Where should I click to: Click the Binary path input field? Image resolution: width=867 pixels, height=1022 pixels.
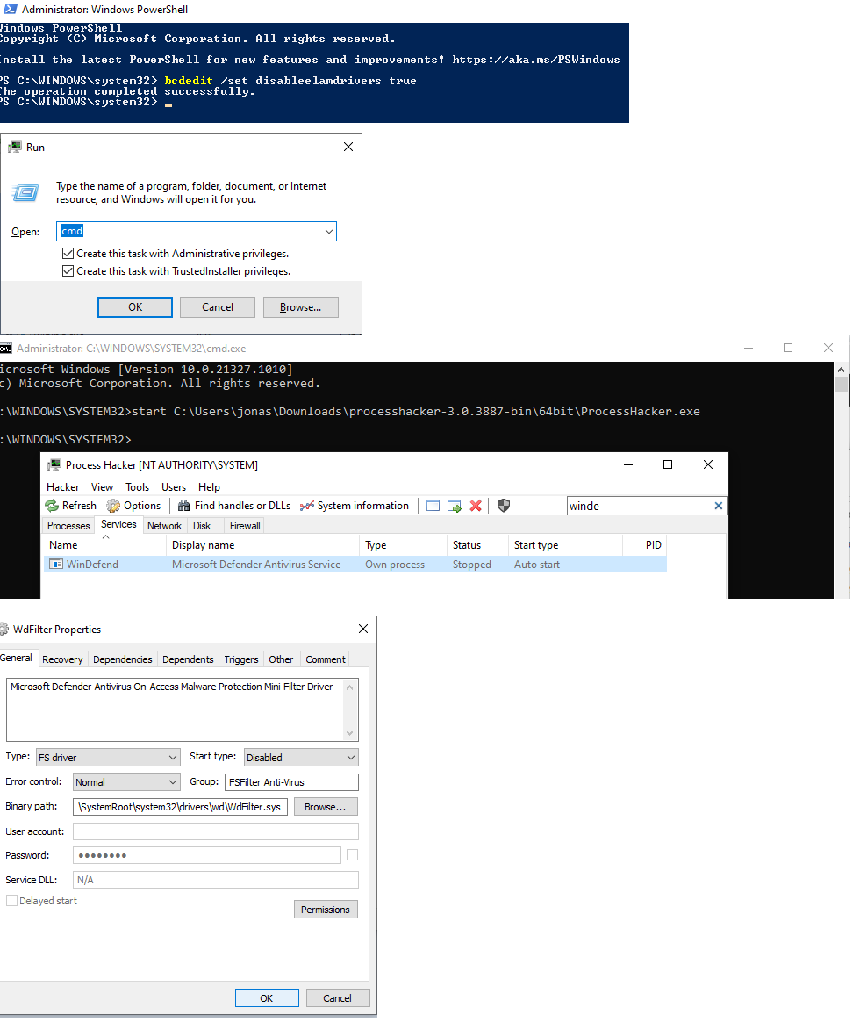[181, 807]
